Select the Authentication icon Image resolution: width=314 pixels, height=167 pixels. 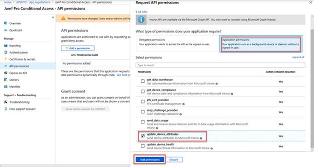(6, 52)
